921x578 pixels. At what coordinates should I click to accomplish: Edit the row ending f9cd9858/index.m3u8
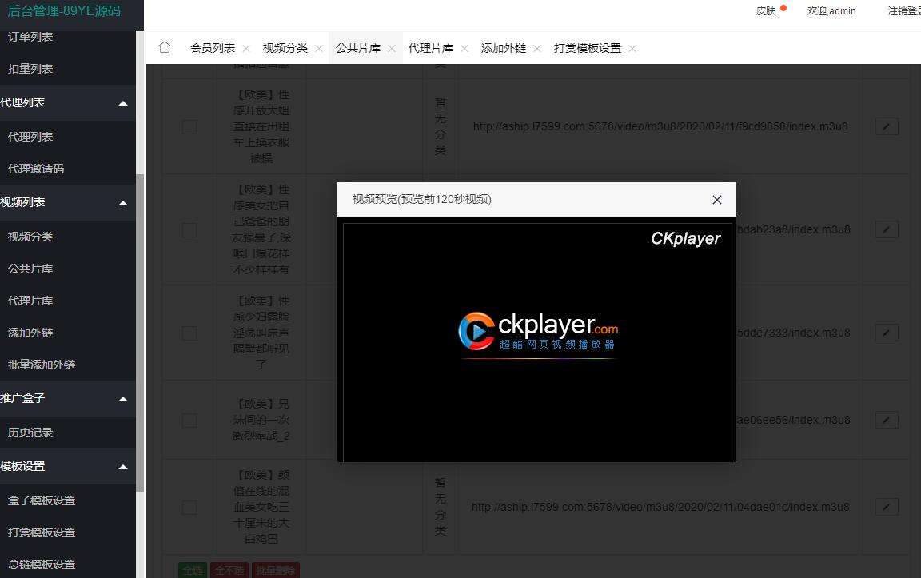click(x=887, y=126)
